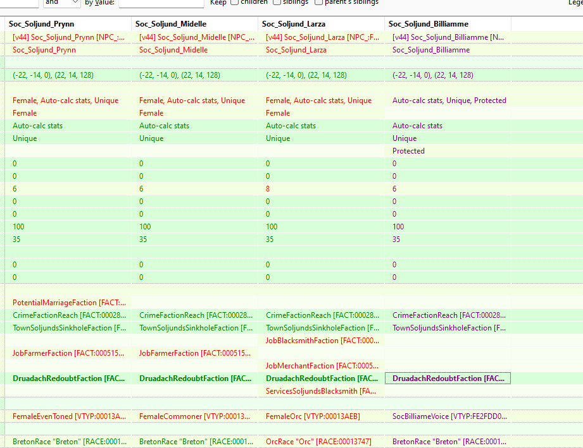Click the ServicesSoljundsBlacksmith cell

[x=321, y=391]
